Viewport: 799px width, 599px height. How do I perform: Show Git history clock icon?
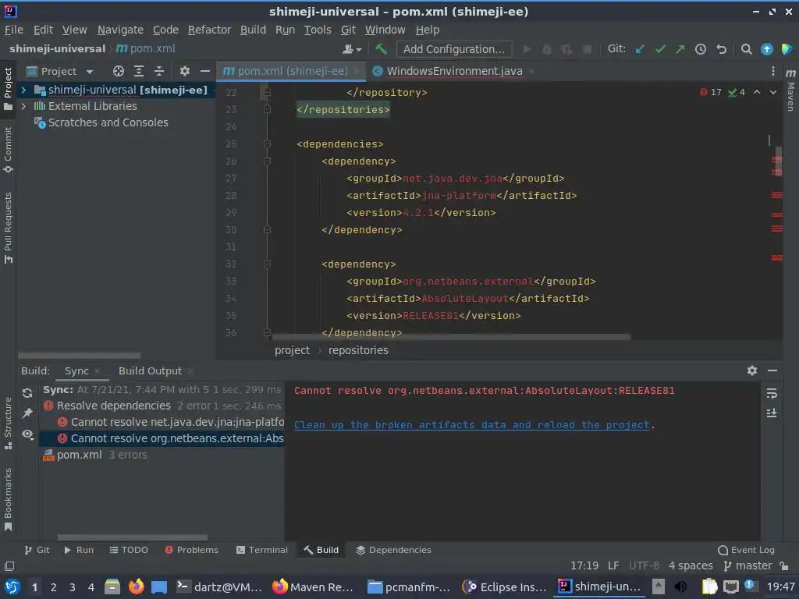tap(701, 49)
